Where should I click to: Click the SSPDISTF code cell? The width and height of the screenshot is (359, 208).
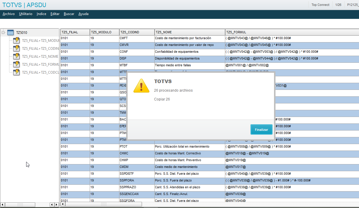137,174
